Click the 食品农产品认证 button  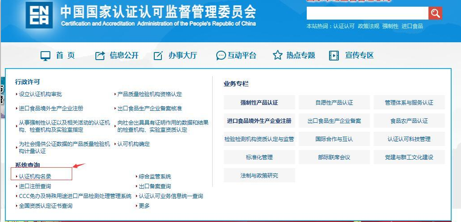[x=409, y=121]
